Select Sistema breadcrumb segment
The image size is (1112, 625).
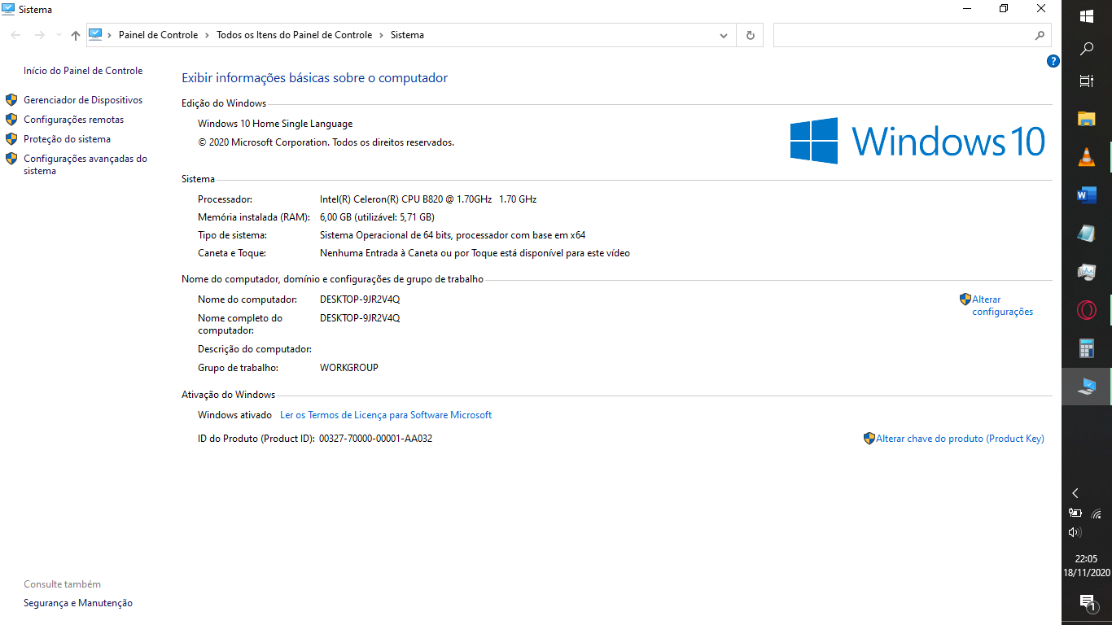407,35
